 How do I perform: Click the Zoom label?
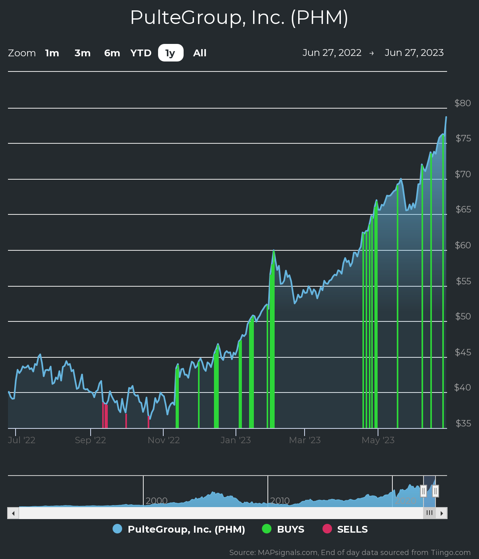(x=22, y=53)
